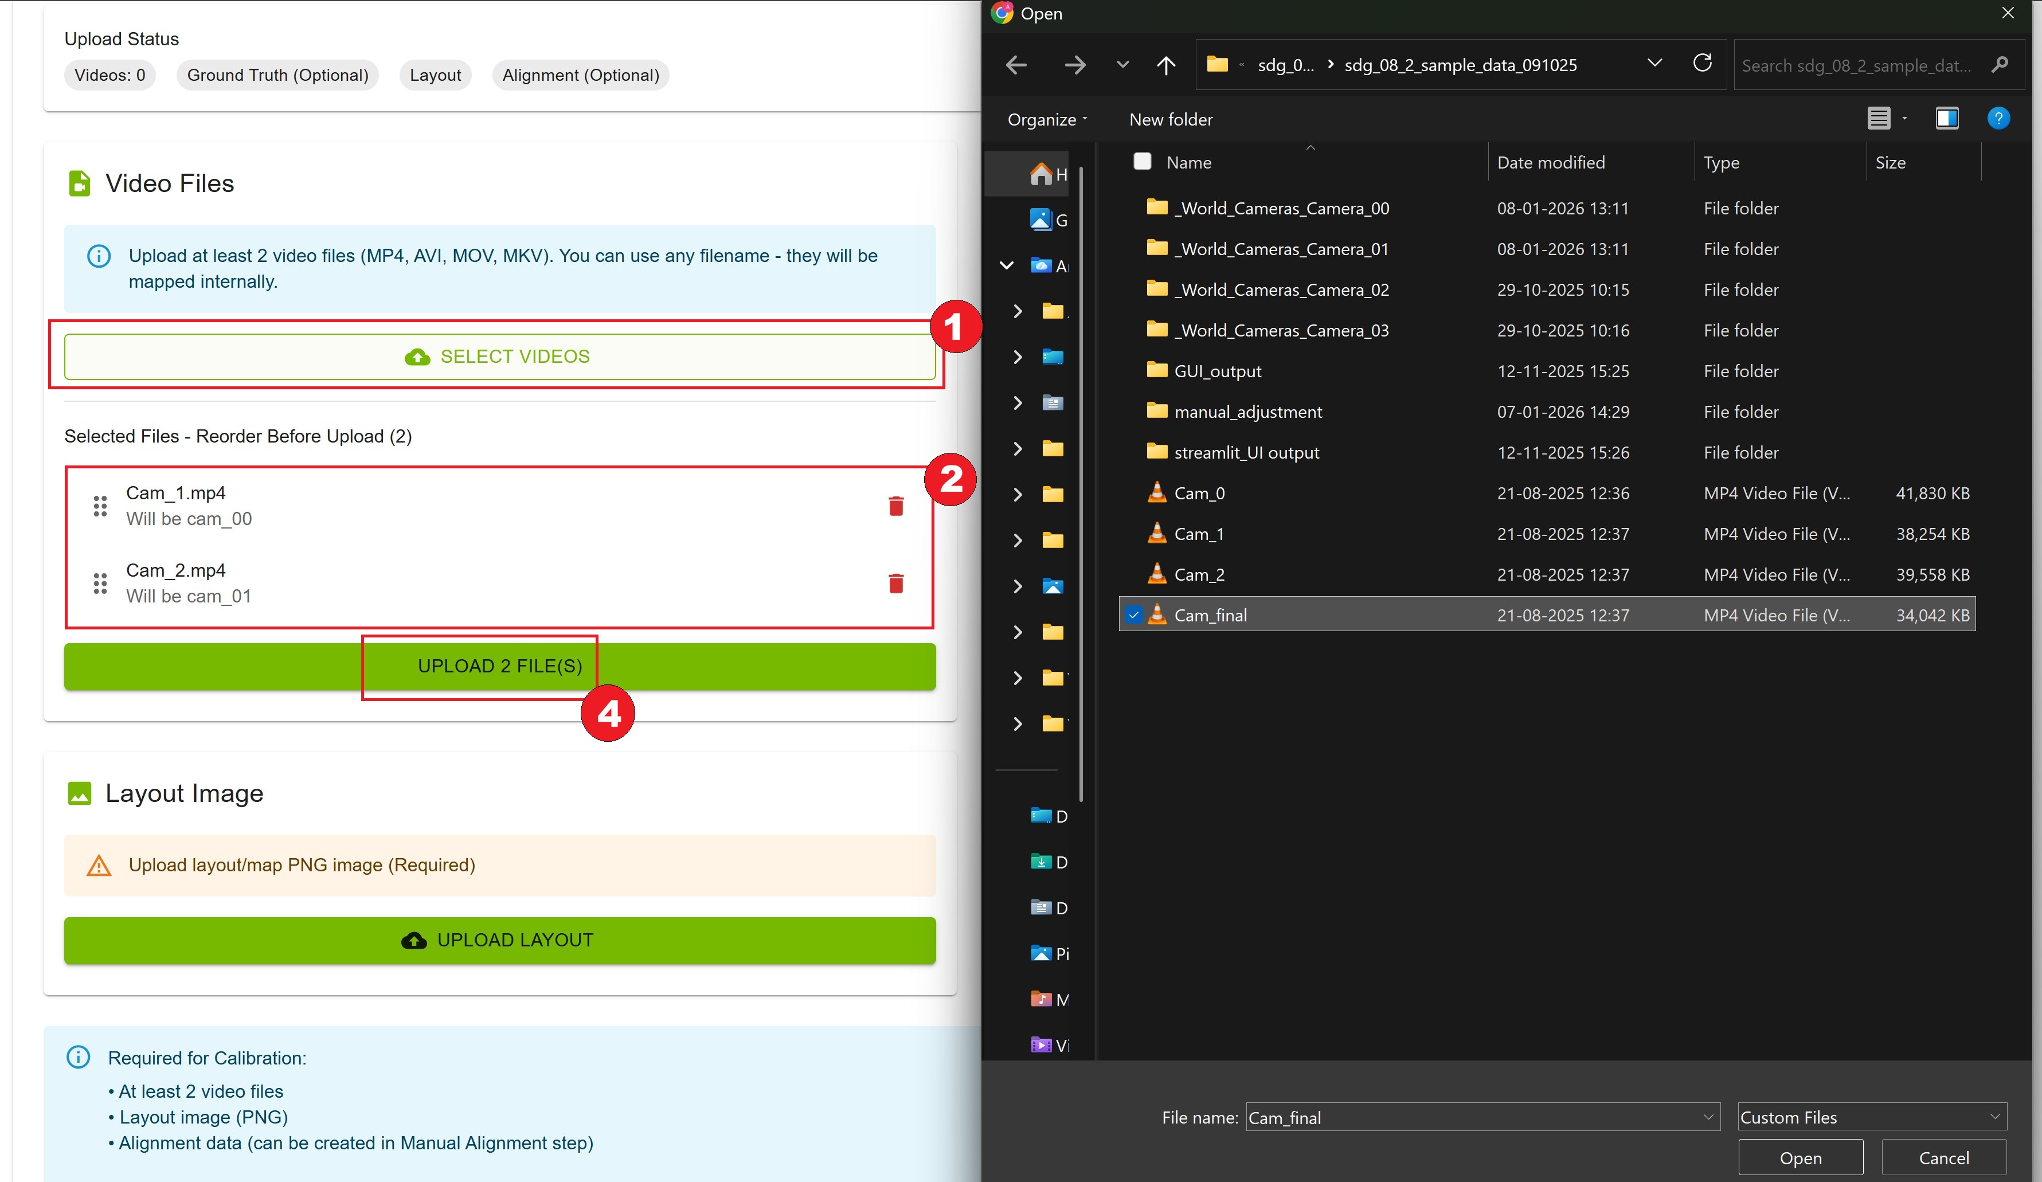Uncheck the Cam_final file checkbox
Screen dimensions: 2042x1182
click(1133, 615)
